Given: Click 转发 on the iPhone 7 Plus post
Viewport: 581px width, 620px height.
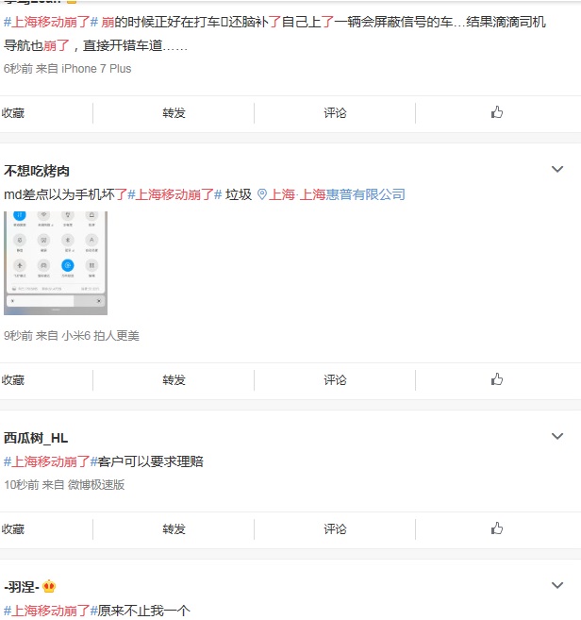Looking at the screenshot, I should (174, 112).
